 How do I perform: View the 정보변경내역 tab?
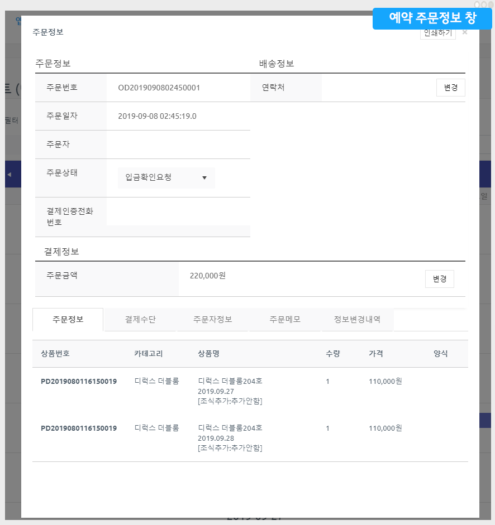point(357,320)
